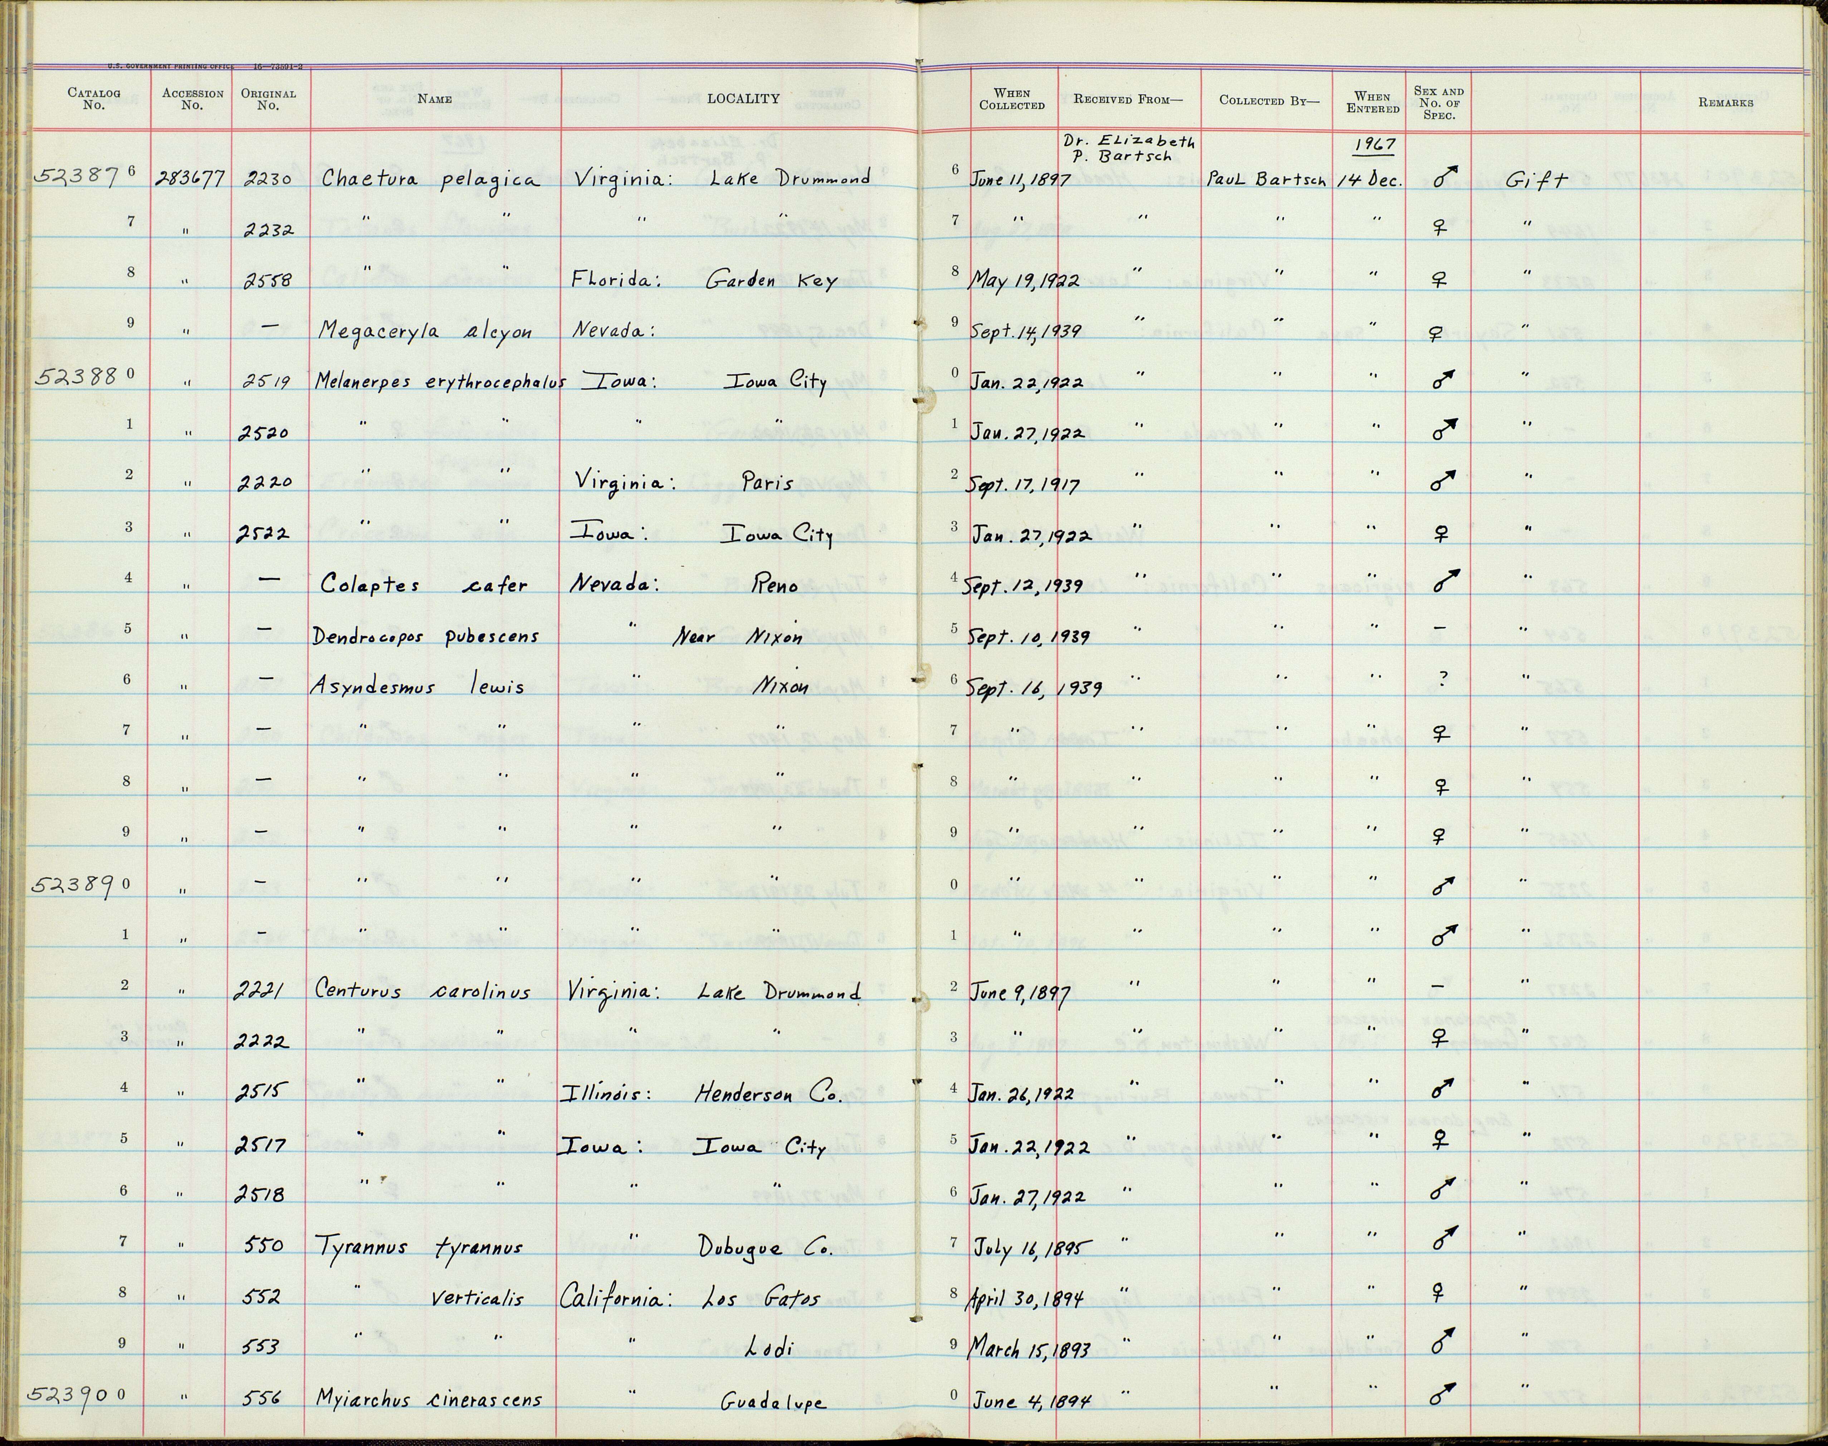
Task: Click original number 2517
Action: pos(262,1146)
